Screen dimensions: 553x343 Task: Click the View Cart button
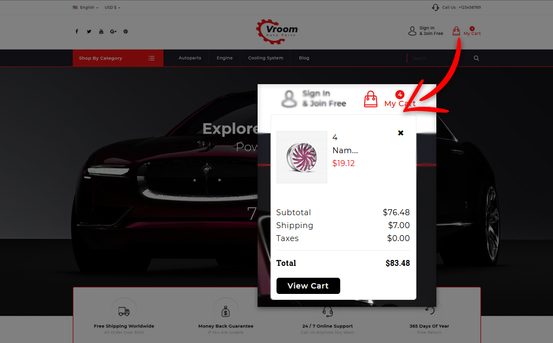click(308, 286)
